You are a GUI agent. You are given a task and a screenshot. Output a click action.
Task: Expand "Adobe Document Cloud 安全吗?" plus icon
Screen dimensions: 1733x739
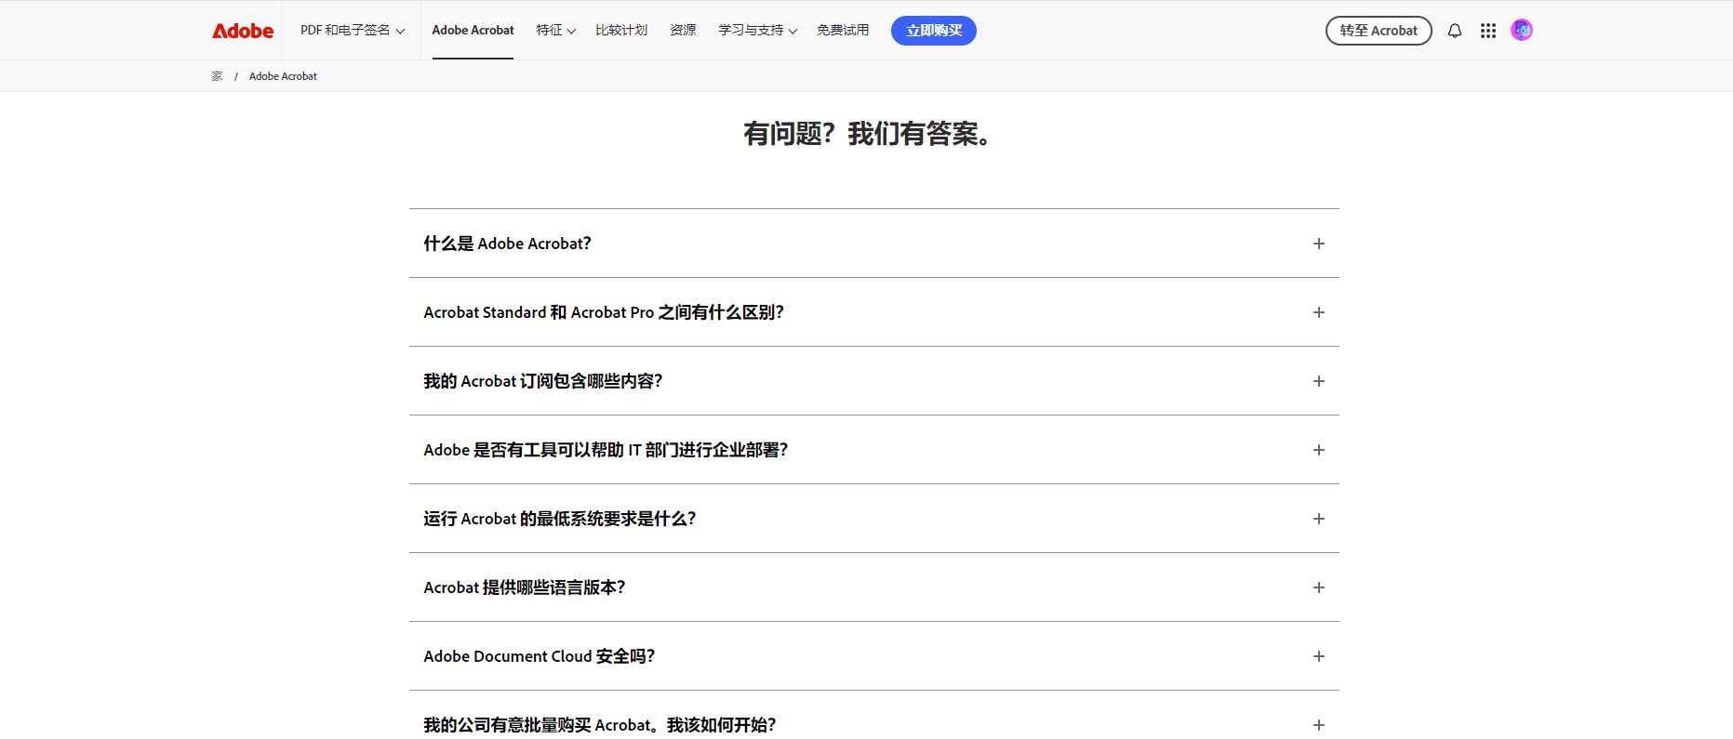click(x=1318, y=656)
